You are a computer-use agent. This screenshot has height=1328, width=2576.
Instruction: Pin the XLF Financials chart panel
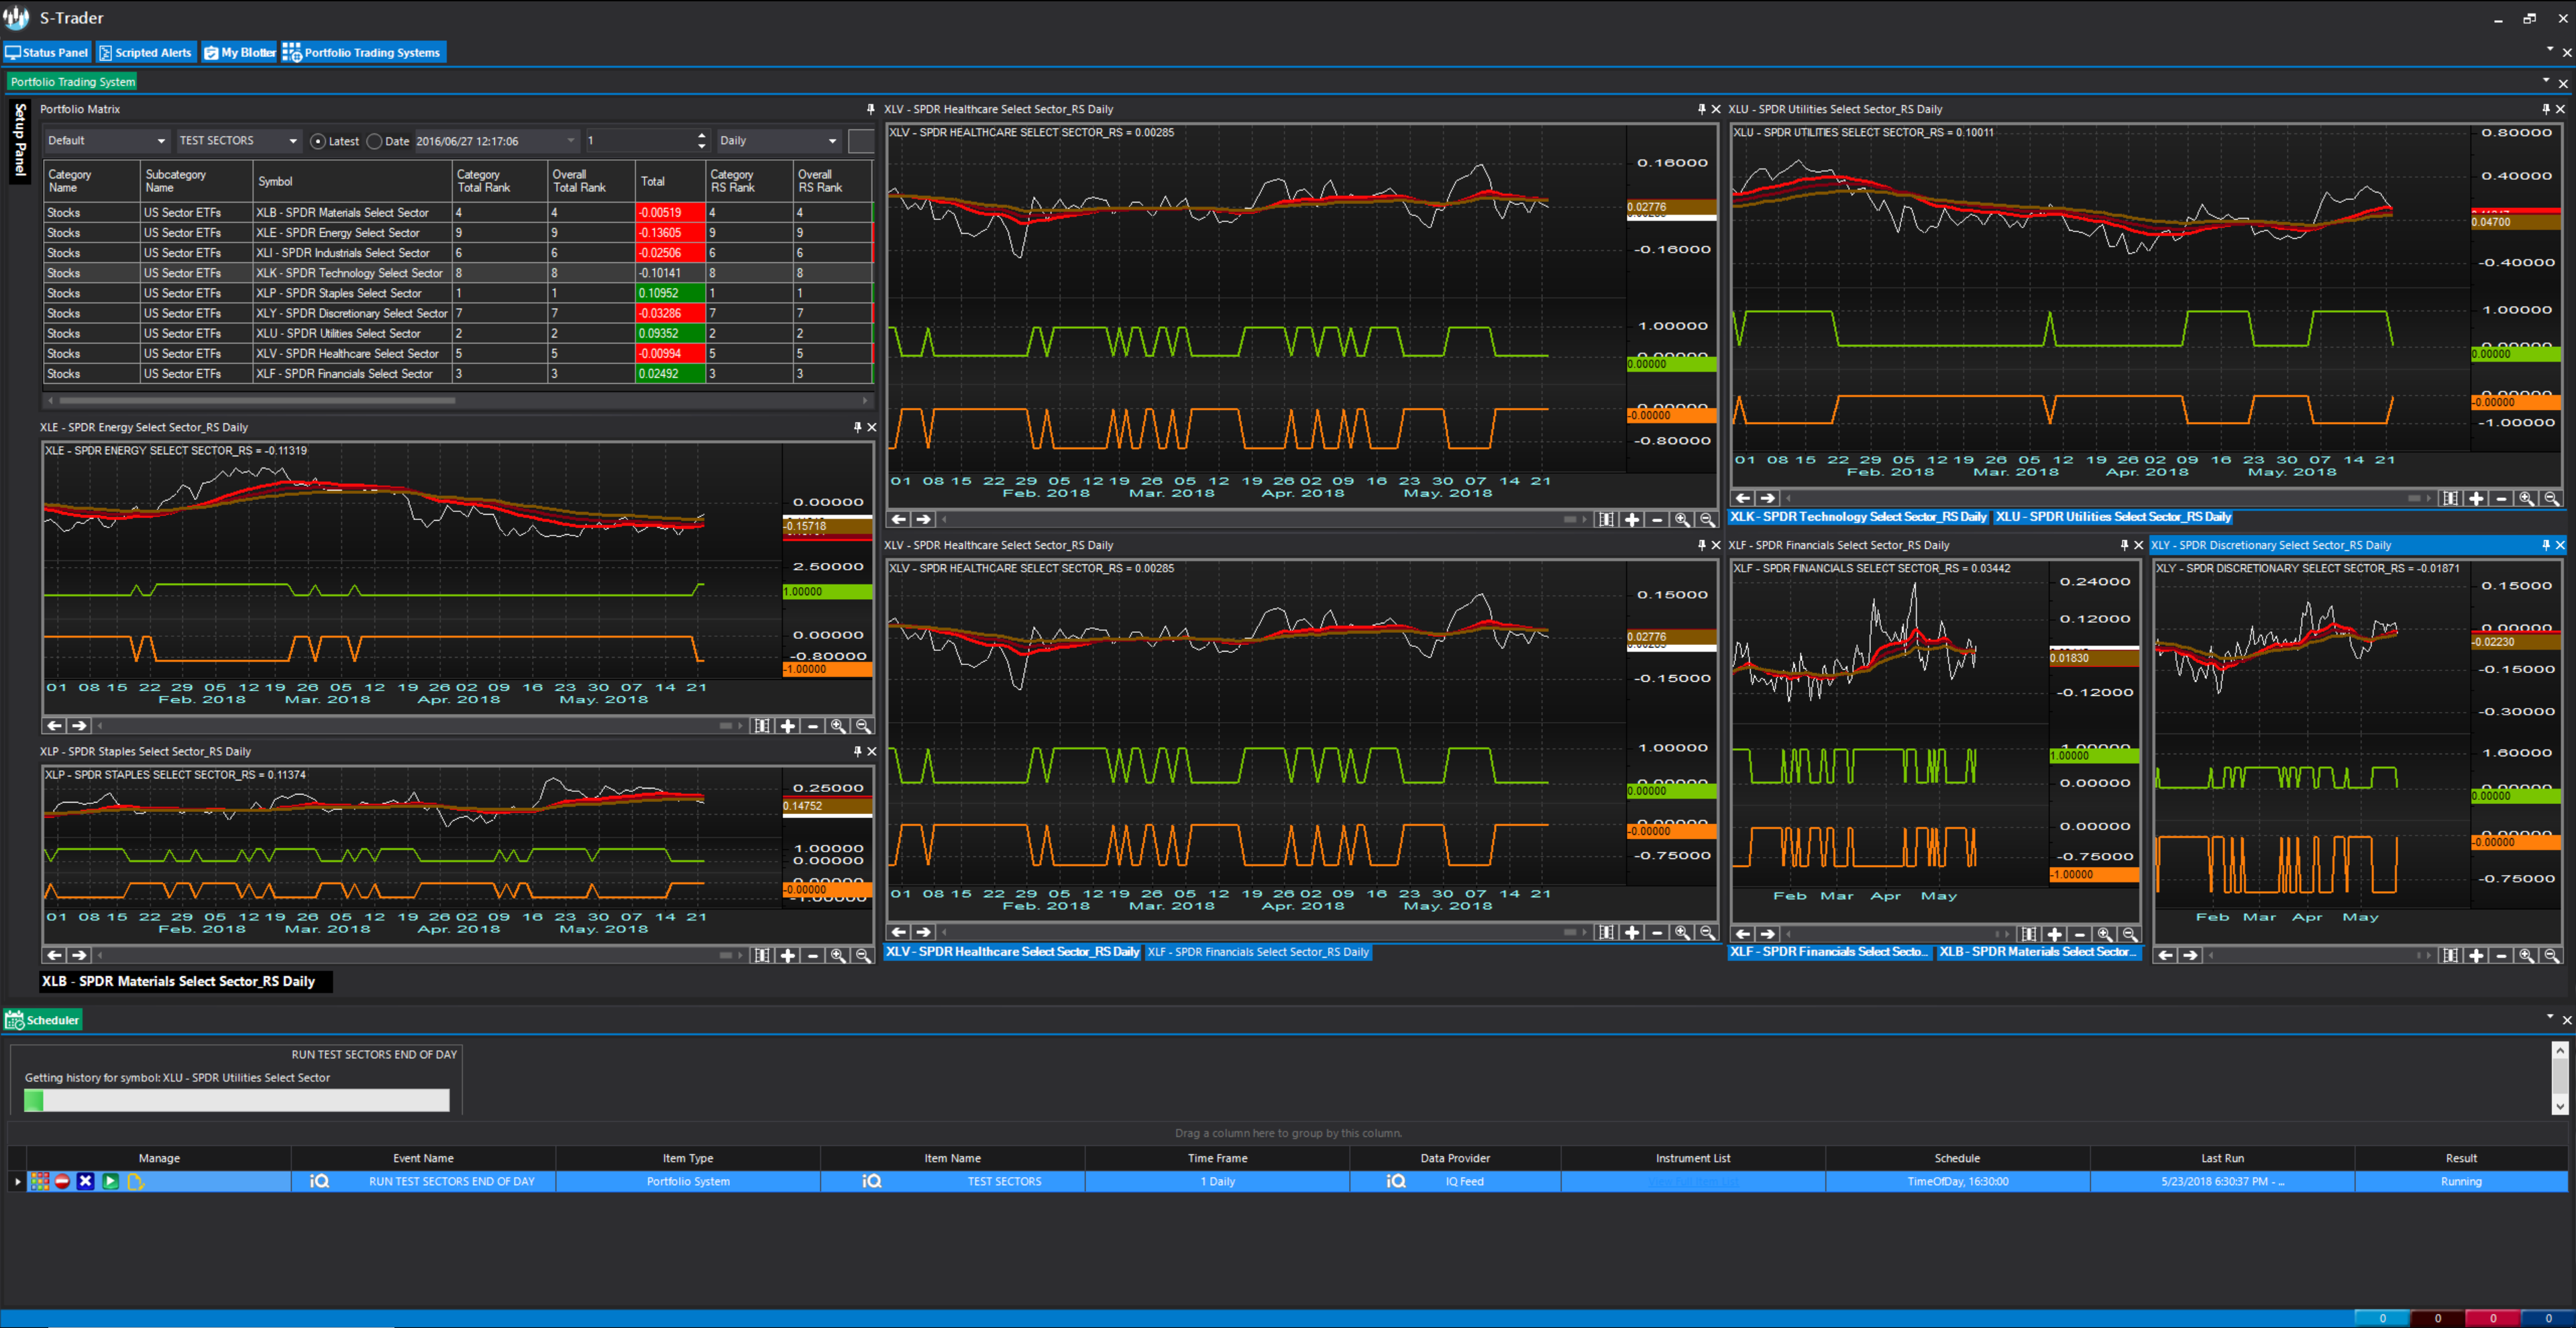tap(2124, 545)
